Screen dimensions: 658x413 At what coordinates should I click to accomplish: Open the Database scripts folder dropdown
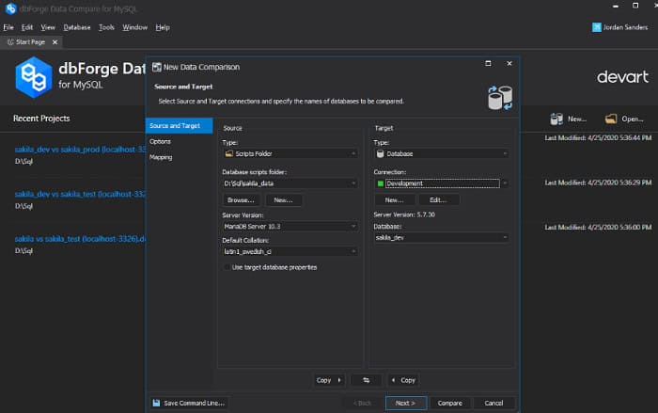coord(353,183)
